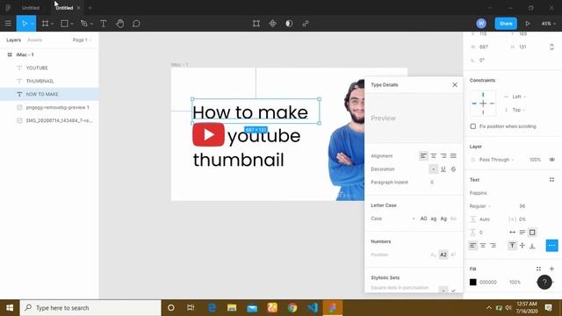This screenshot has height=316, width=562.
Task: Open fill styles icon in Fill section
Action: (x=538, y=269)
